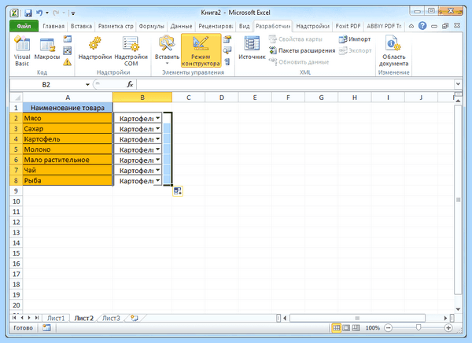Switch to Normal view

[336, 327]
